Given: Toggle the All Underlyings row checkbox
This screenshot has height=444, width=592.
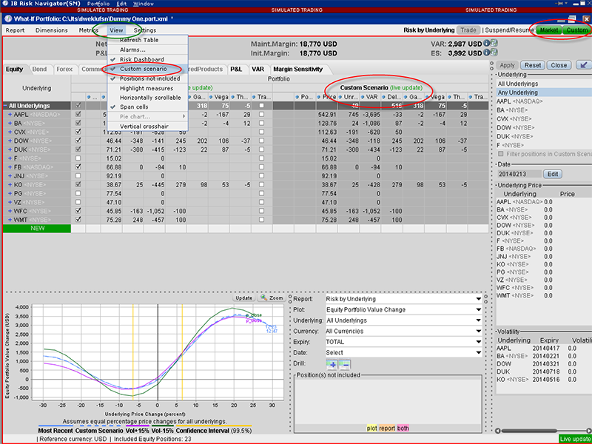Looking at the screenshot, I should pos(78,106).
